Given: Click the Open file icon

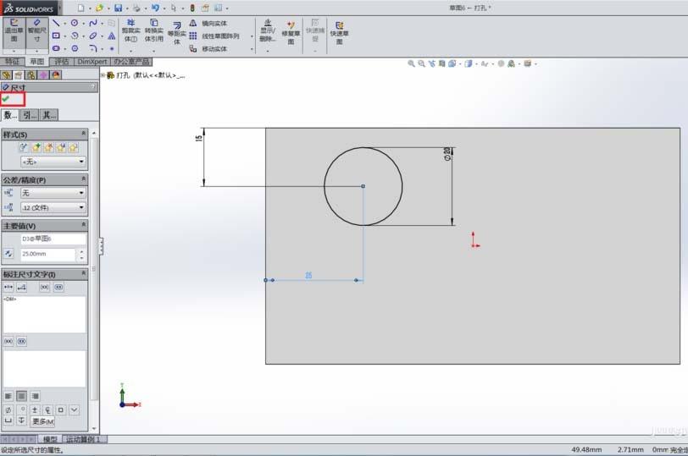Looking at the screenshot, I should [99, 8].
